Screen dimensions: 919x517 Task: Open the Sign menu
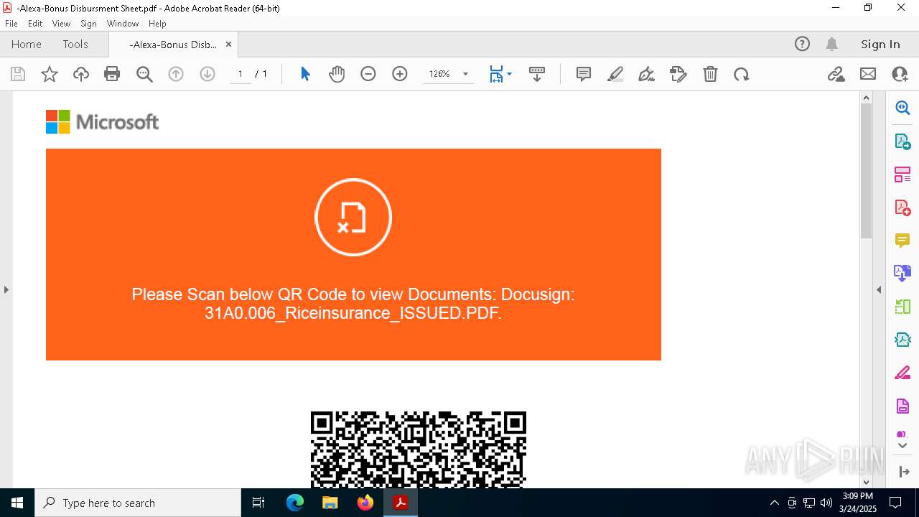click(x=88, y=24)
